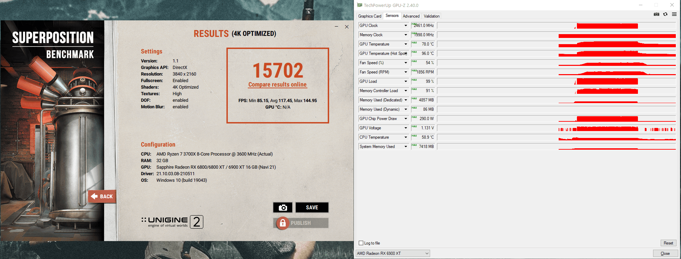This screenshot has height=259, width=681.
Task: Click the Close button in GPU-Z
Action: point(665,253)
